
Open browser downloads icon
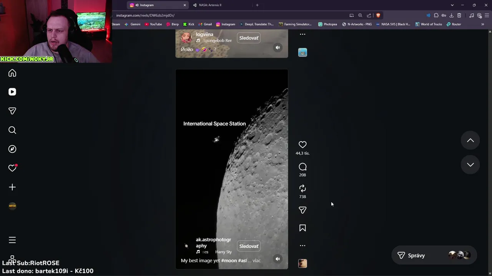[451, 15]
